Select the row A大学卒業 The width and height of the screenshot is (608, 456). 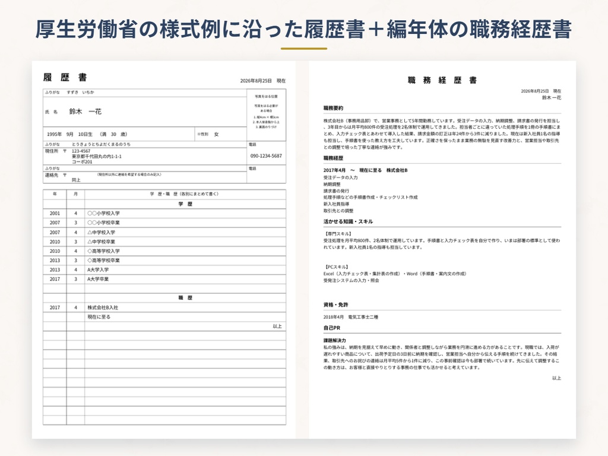[x=164, y=279]
